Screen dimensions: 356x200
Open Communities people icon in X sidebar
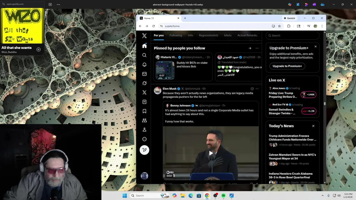(144, 121)
